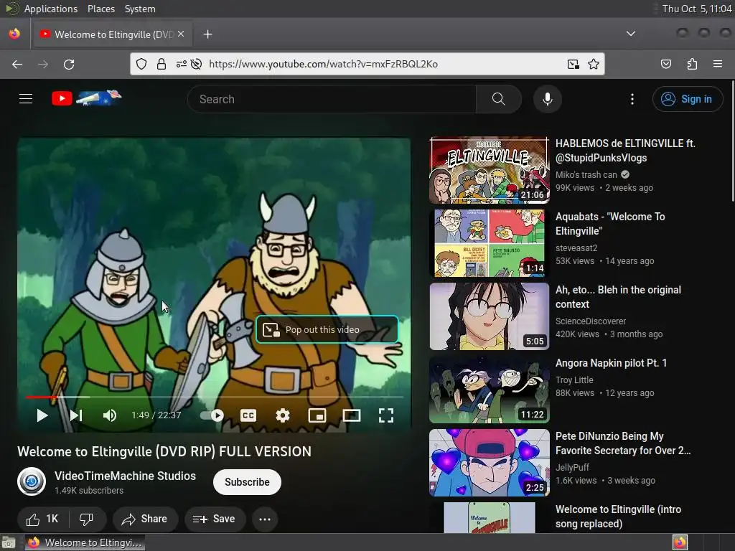735x551 pixels.
Task: Click the Sign in button
Action: (x=687, y=99)
